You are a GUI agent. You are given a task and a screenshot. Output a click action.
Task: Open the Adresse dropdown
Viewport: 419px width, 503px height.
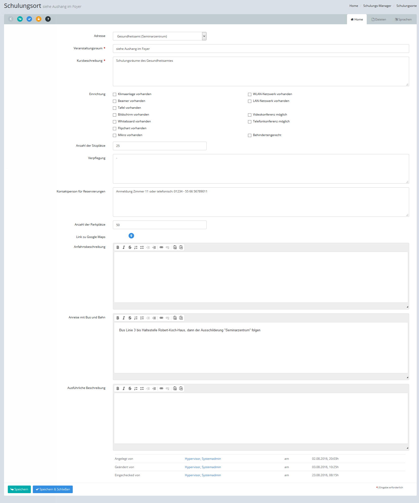pyautogui.click(x=160, y=36)
